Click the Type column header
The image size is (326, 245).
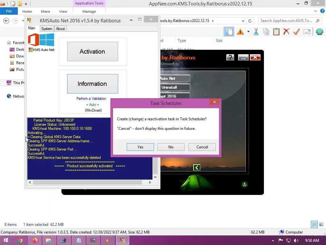182,41
